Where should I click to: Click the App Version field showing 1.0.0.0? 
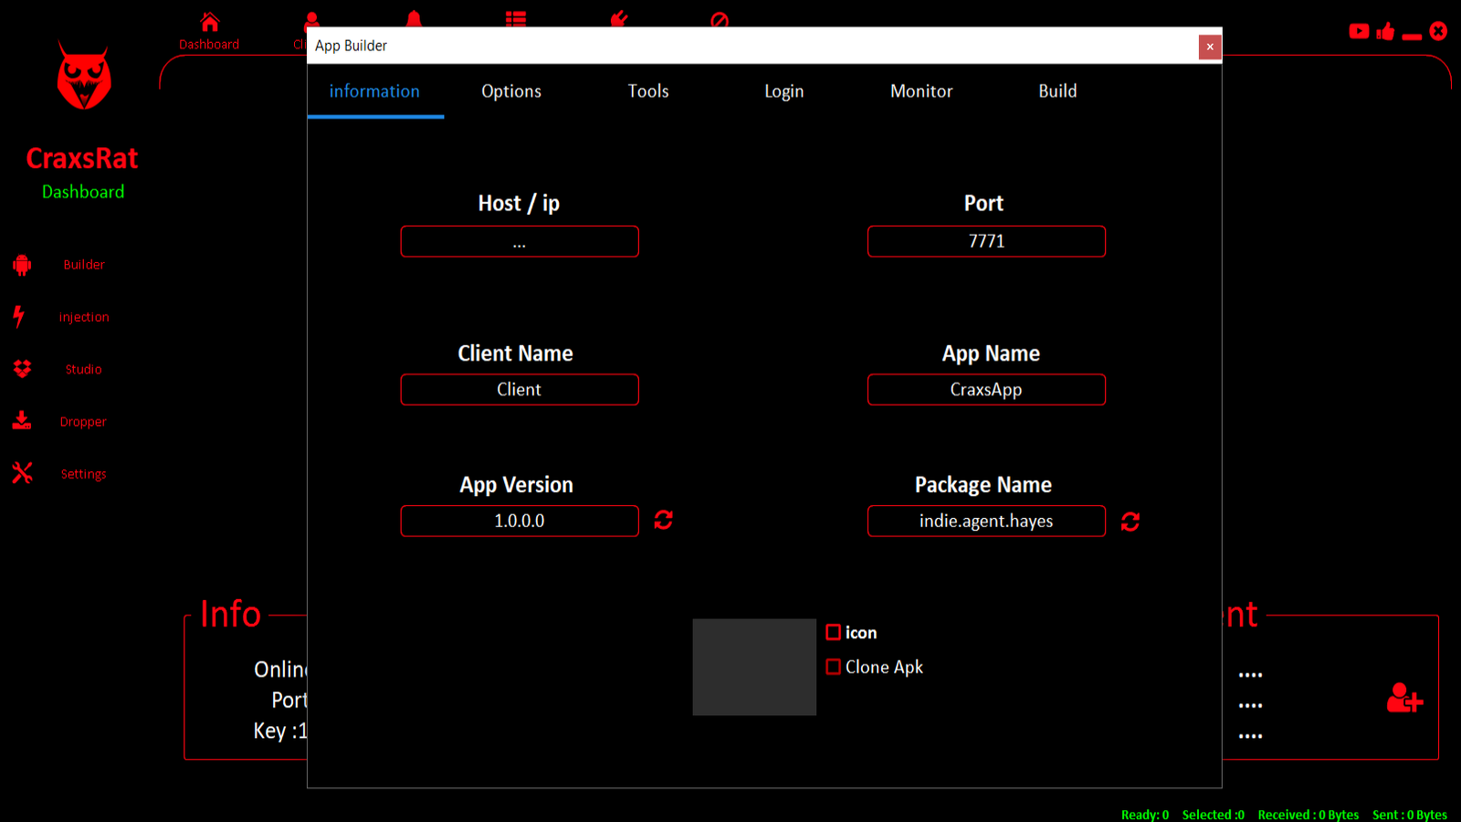tap(520, 521)
